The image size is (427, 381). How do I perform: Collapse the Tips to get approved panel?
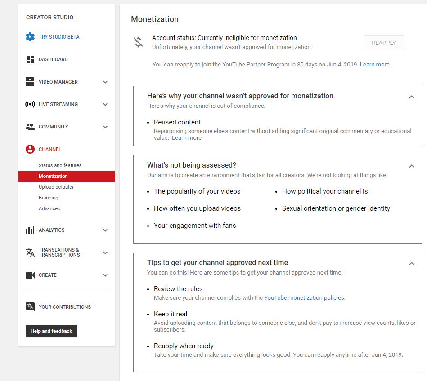point(412,264)
